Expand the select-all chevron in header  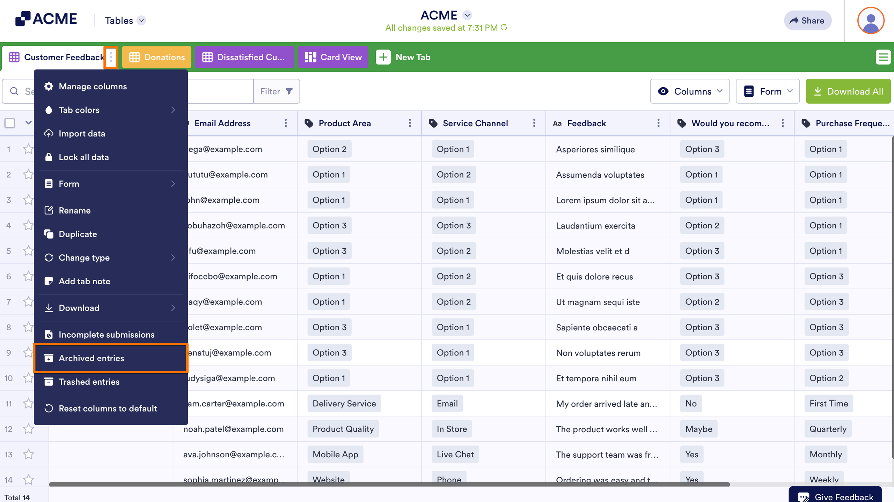tap(28, 122)
